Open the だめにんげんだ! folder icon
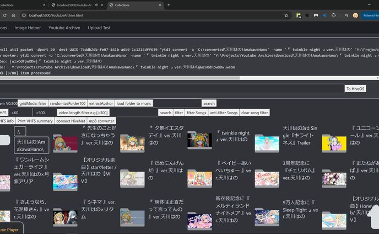Viewport: 379px width, 234px height. 132,178
